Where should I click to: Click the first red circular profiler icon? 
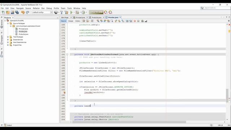[x=106, y=12]
